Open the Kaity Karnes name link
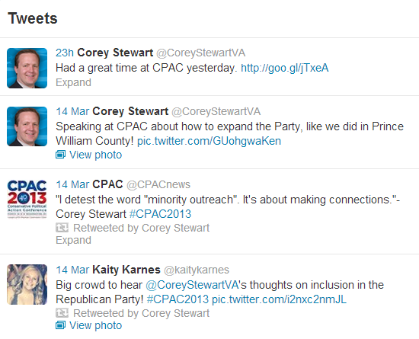 pos(126,270)
